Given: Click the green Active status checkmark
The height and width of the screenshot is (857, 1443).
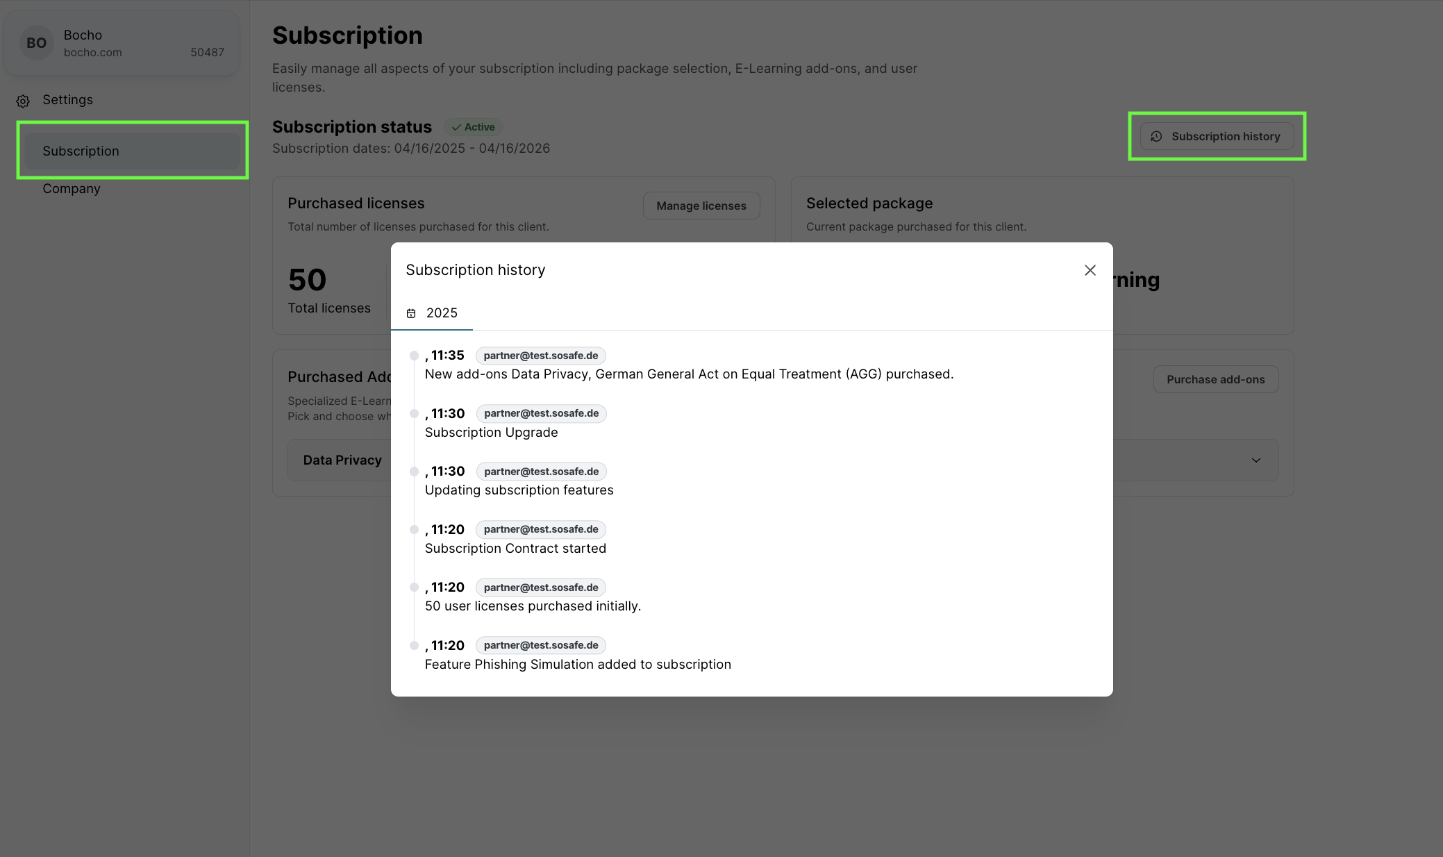Looking at the screenshot, I should coord(456,127).
